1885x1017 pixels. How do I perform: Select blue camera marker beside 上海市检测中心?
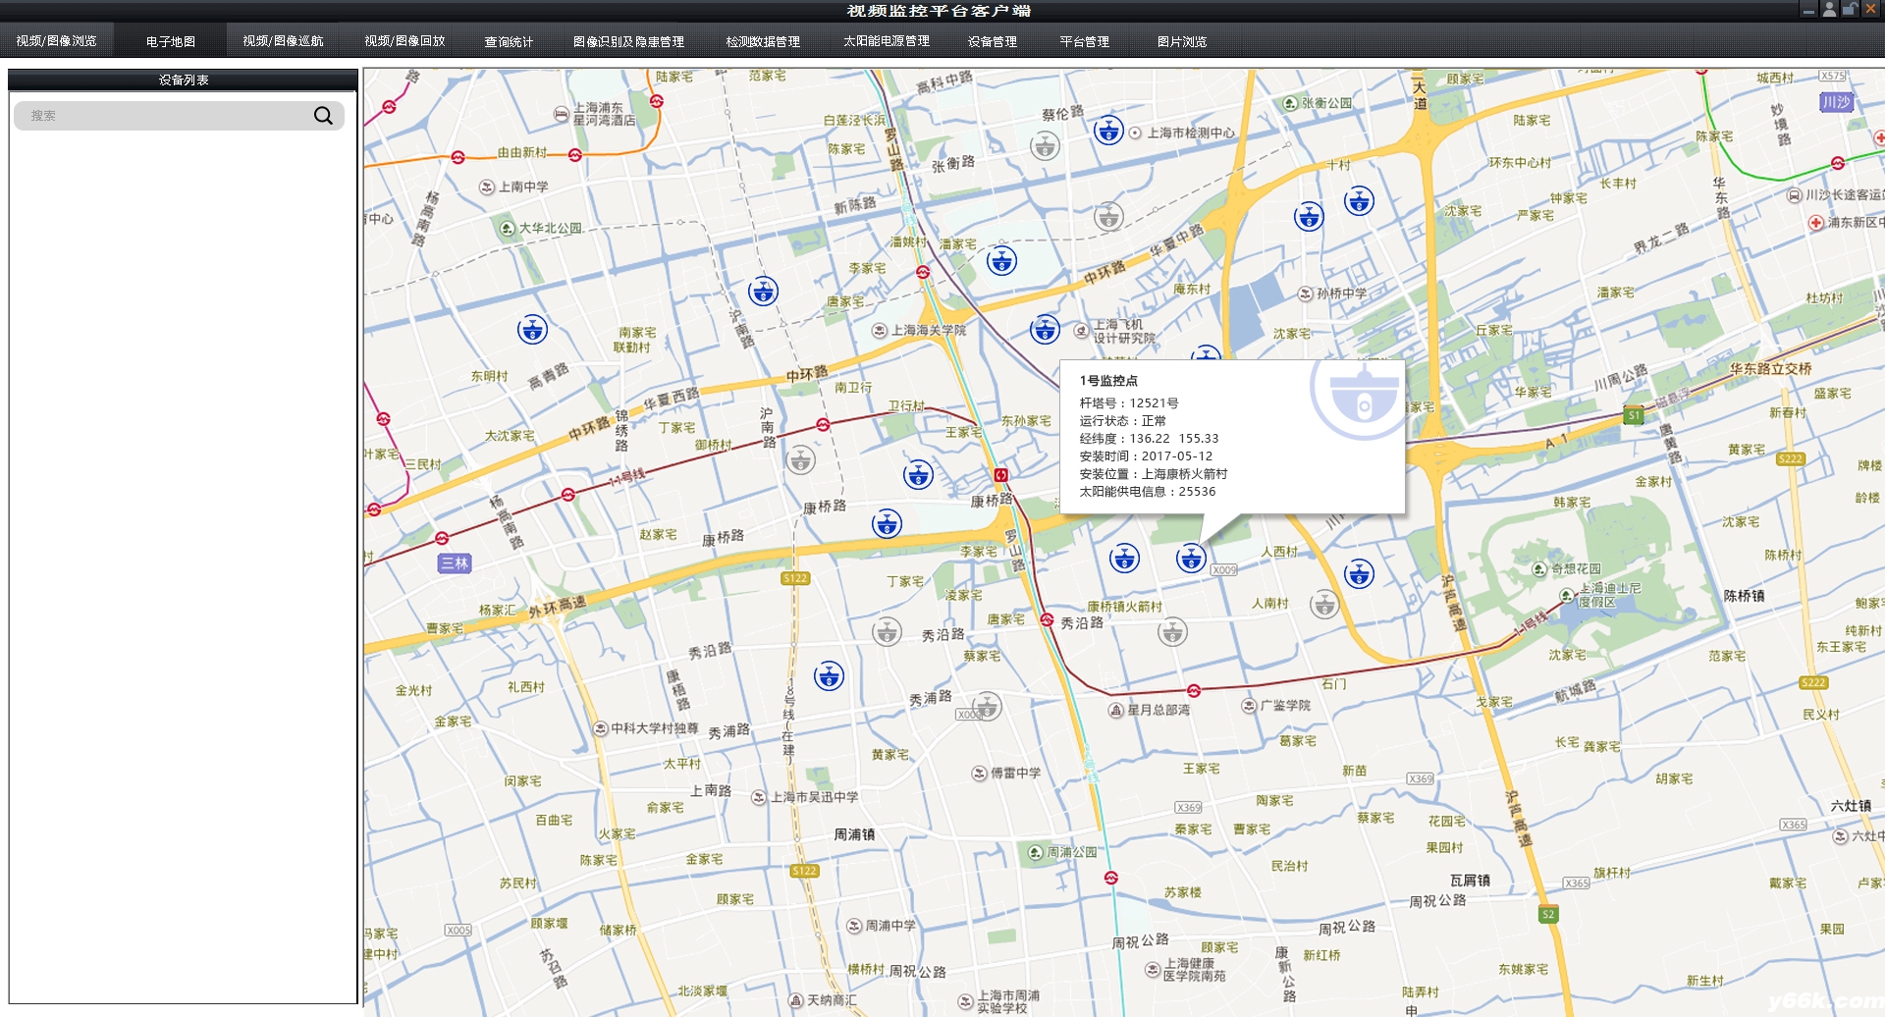coord(1108,130)
